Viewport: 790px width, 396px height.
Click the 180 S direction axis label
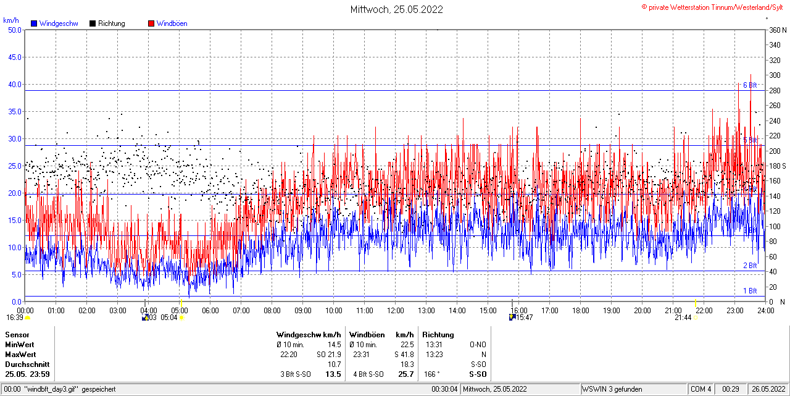click(777, 166)
